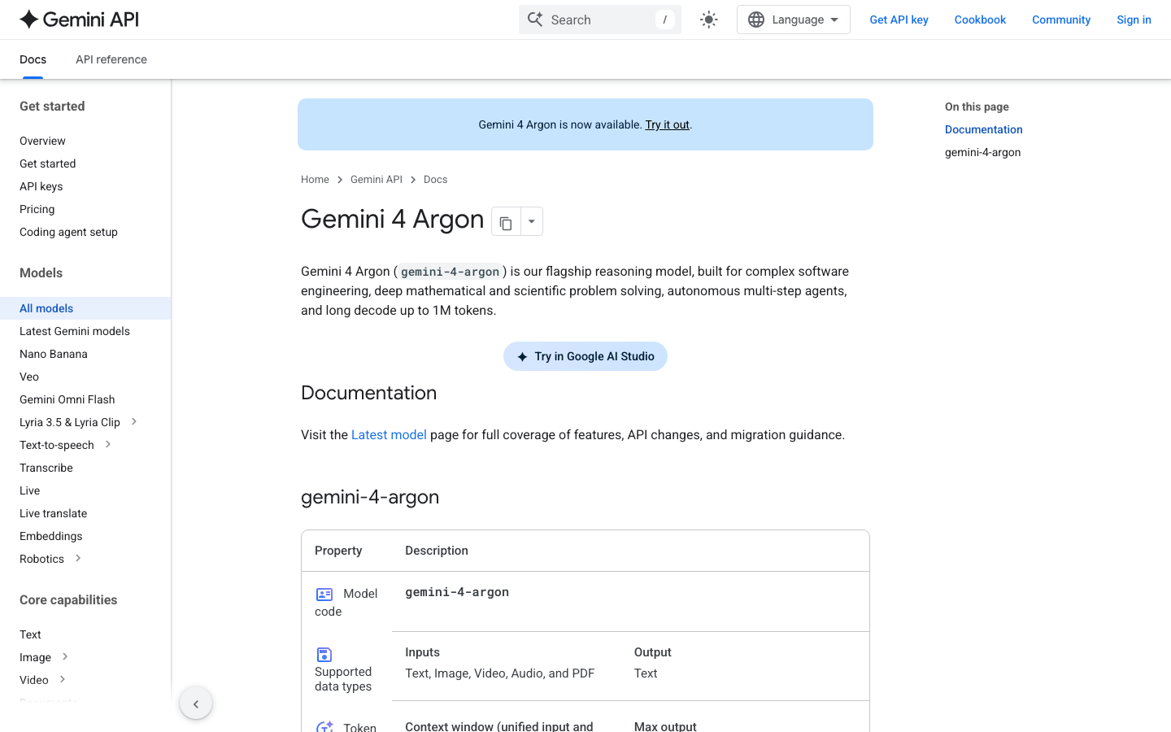The width and height of the screenshot is (1171, 732).
Task: Open Nano Banana page
Action: (x=54, y=354)
